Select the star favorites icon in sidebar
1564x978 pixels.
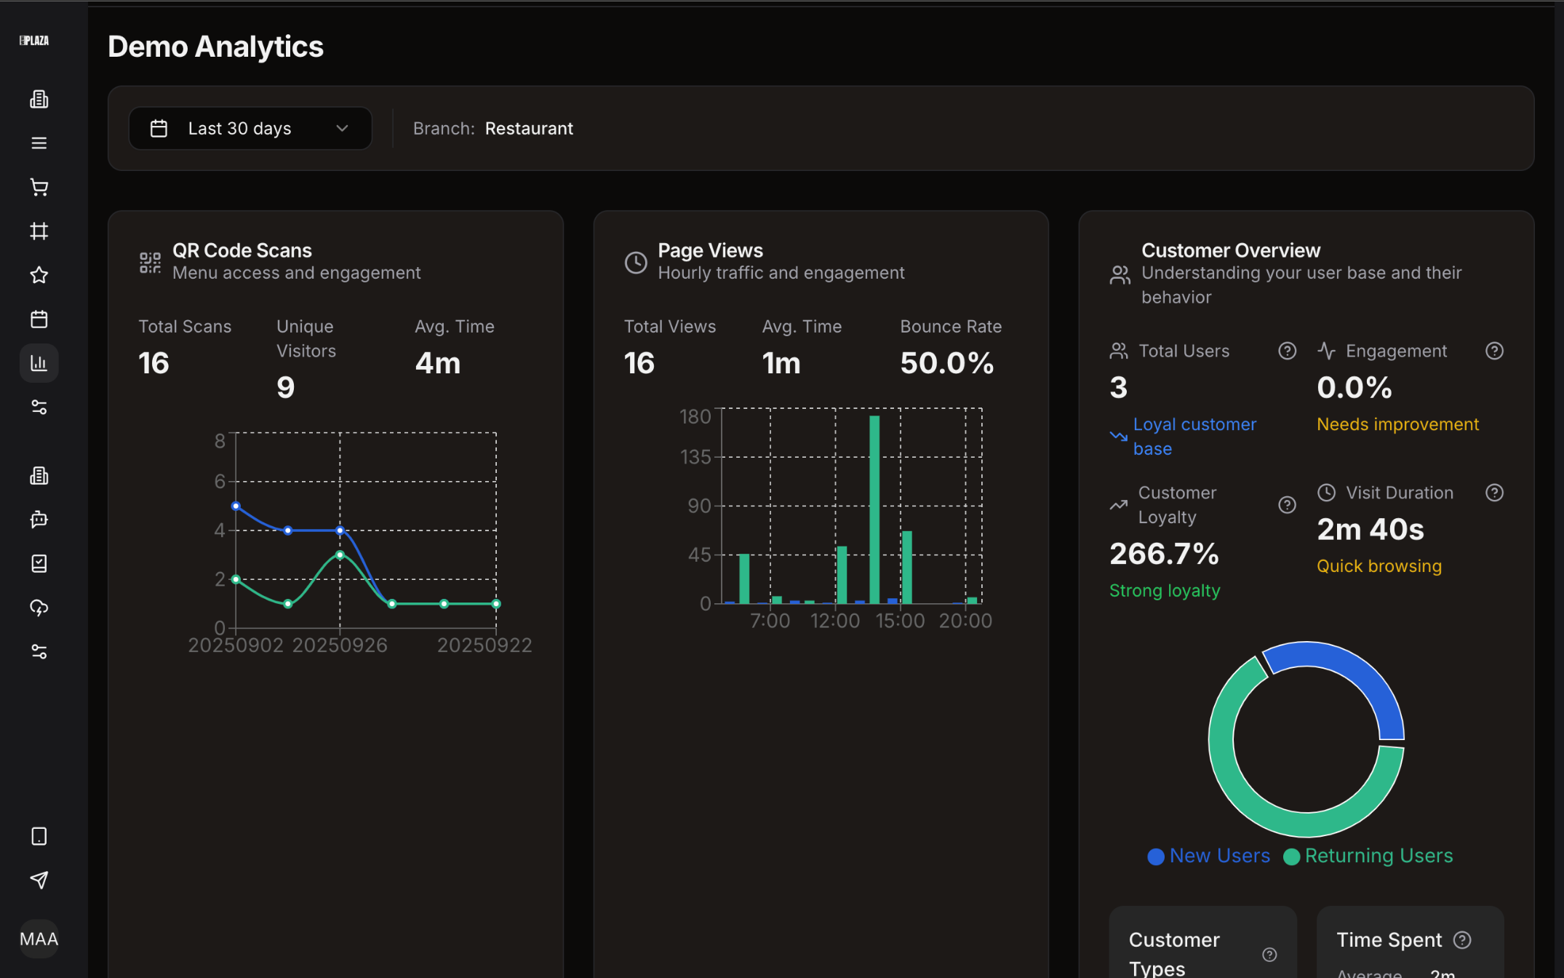(39, 275)
